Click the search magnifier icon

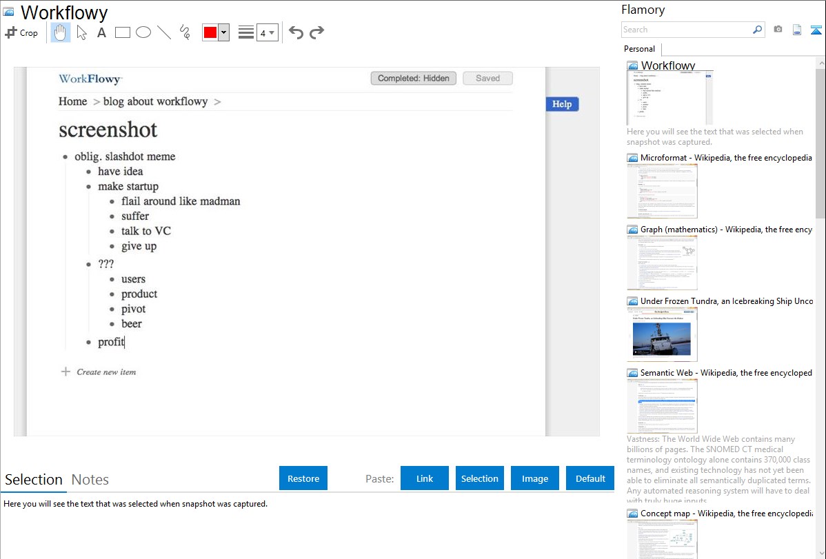point(758,30)
